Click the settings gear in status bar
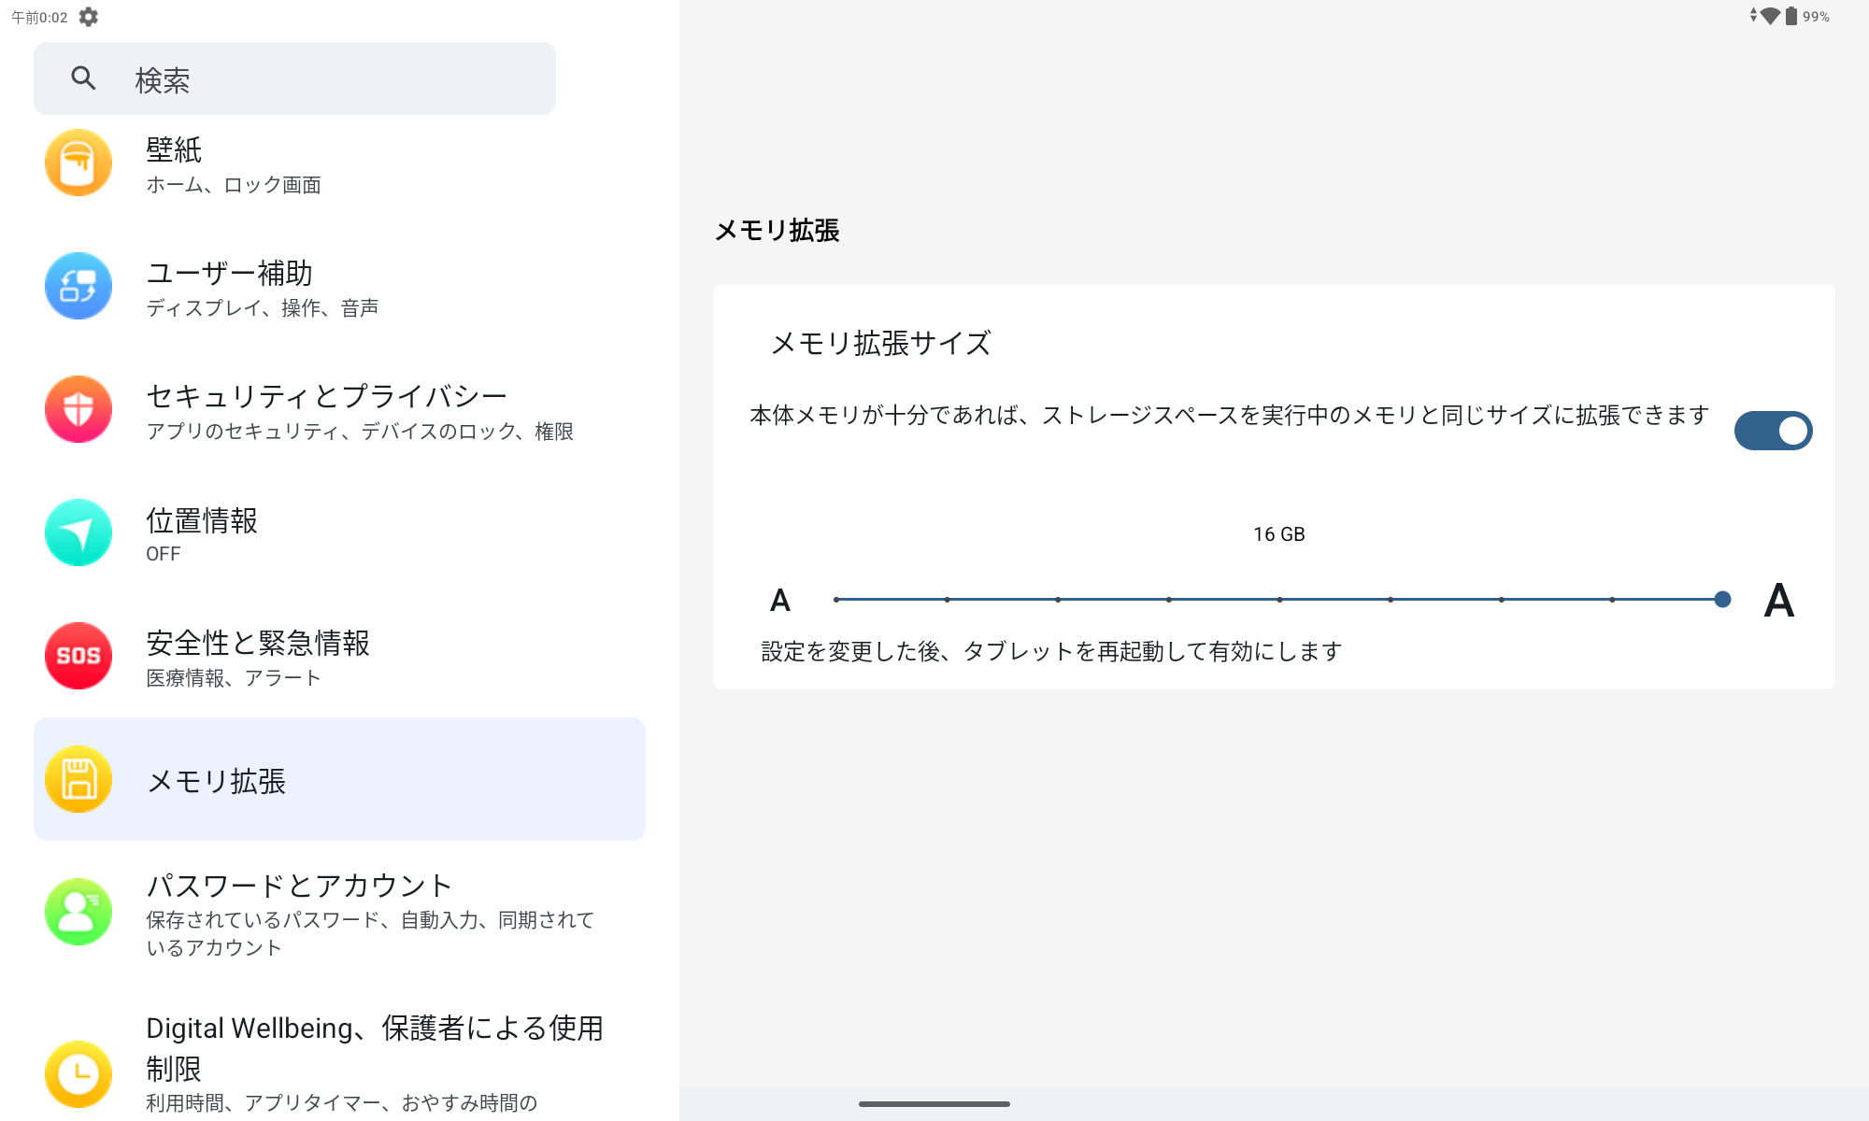Viewport: 1869px width, 1121px height. (x=89, y=17)
